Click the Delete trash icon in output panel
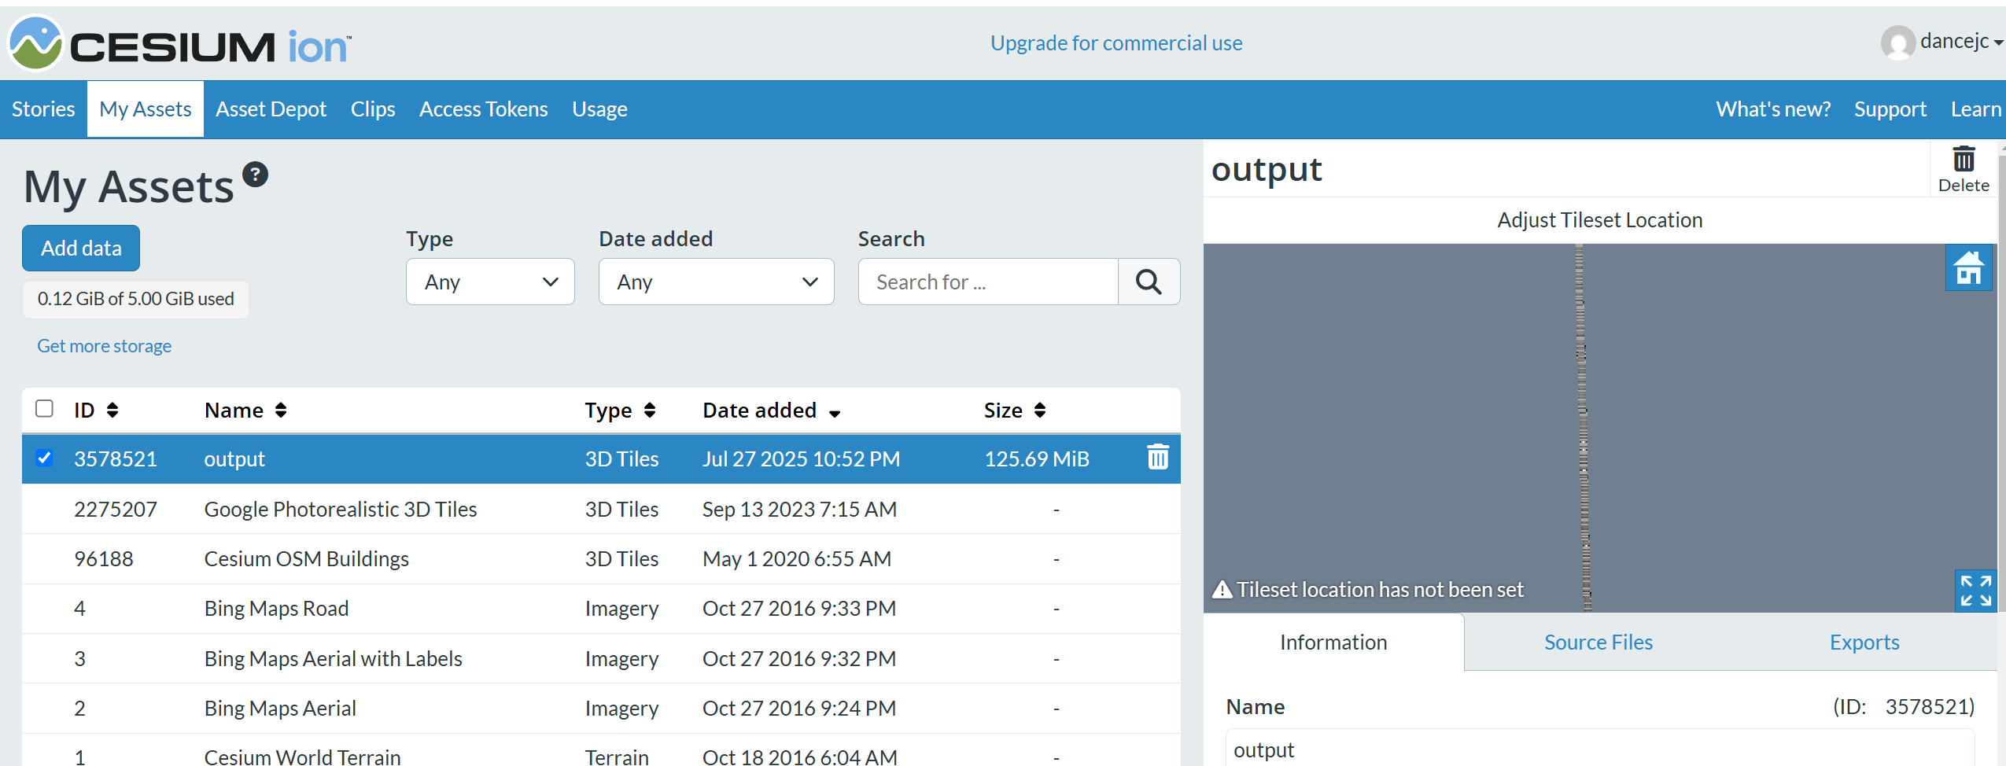 pos(1964,169)
